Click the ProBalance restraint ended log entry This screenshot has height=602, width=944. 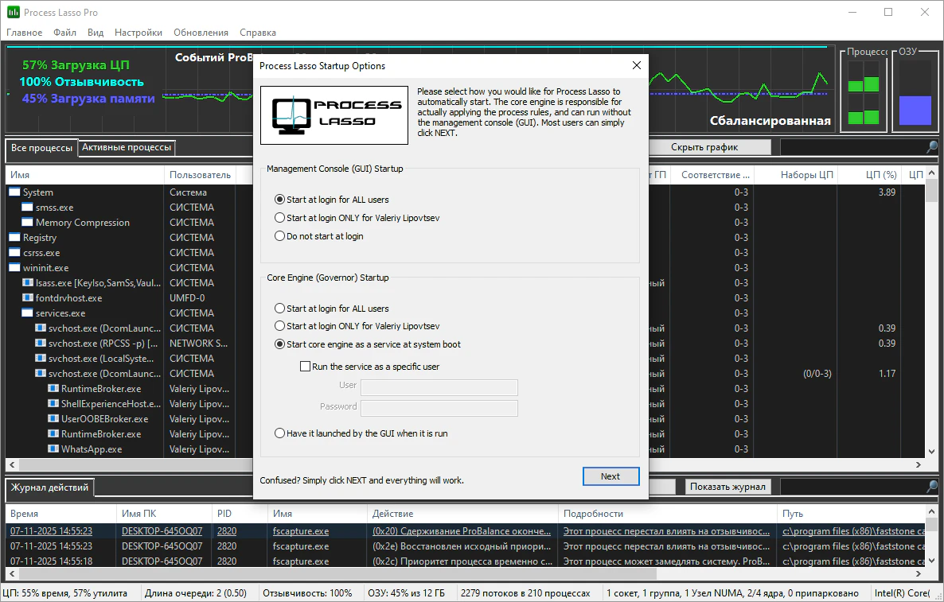461,531
